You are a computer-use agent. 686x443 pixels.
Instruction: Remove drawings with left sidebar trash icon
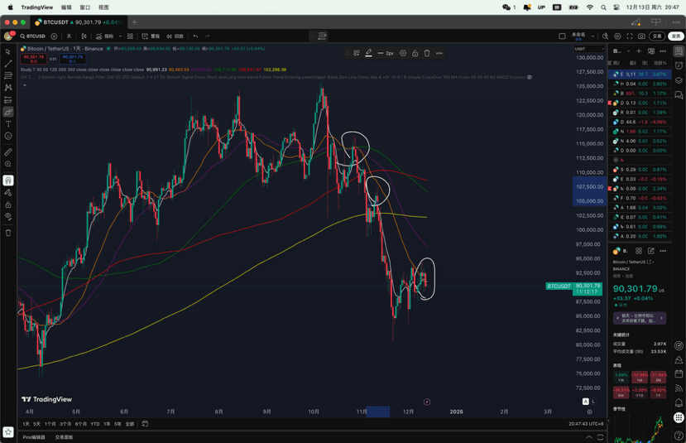pos(8,233)
